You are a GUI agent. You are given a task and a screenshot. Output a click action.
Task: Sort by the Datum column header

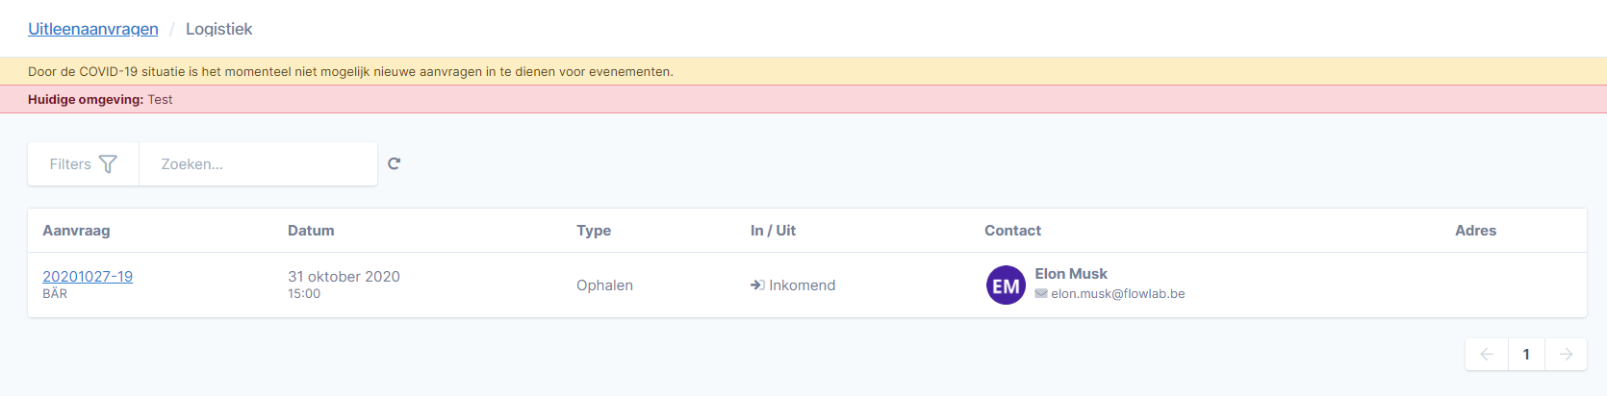311,231
